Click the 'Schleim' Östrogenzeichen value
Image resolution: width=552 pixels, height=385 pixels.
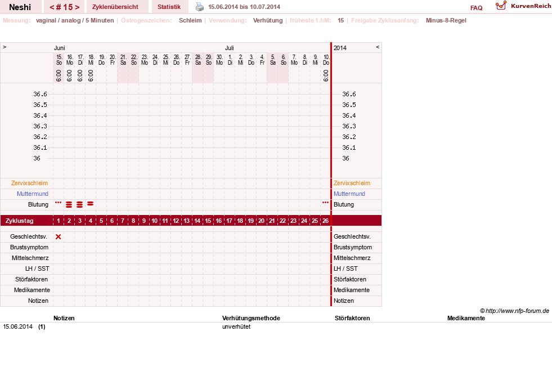point(190,20)
